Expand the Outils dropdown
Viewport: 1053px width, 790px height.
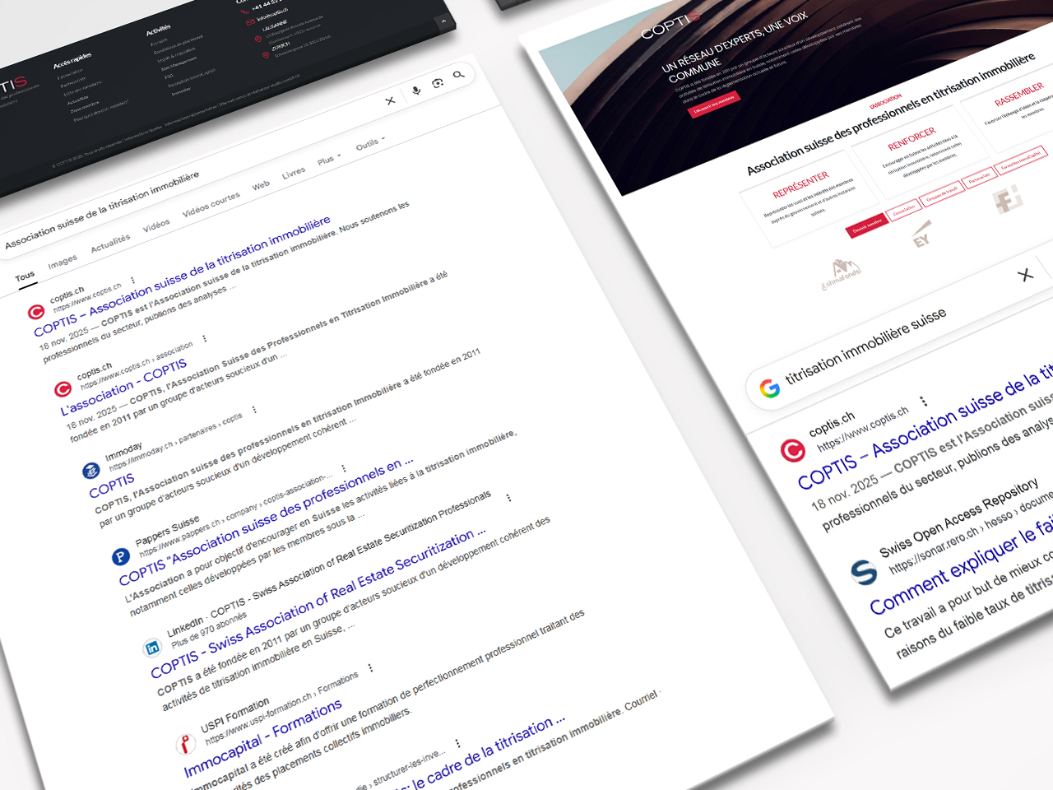point(370,143)
